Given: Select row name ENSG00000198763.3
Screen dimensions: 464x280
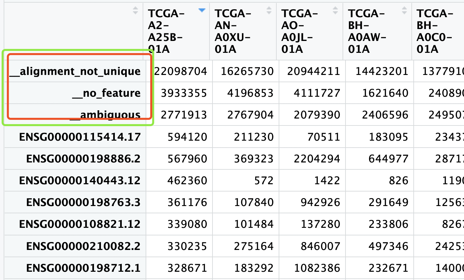Looking at the screenshot, I should [83, 202].
